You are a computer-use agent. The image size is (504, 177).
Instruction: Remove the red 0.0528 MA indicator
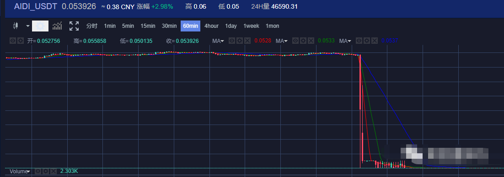[247, 41]
